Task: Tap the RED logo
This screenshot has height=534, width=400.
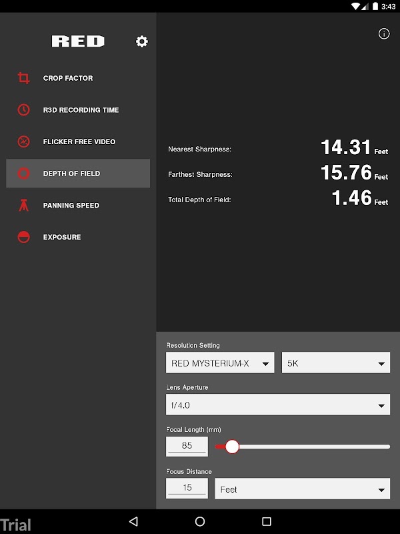Action: click(78, 41)
